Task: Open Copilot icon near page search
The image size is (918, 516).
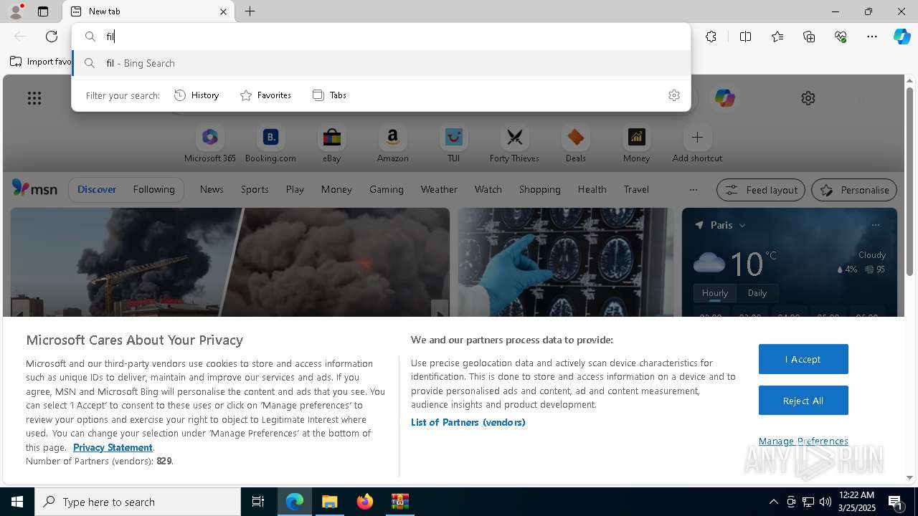Action: click(724, 98)
